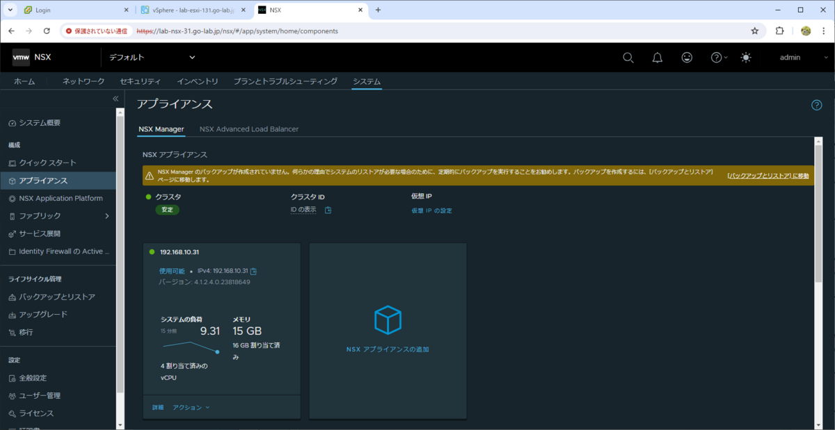Switch to the Login browser tab
This screenshot has height=430, width=835.
[75, 10]
